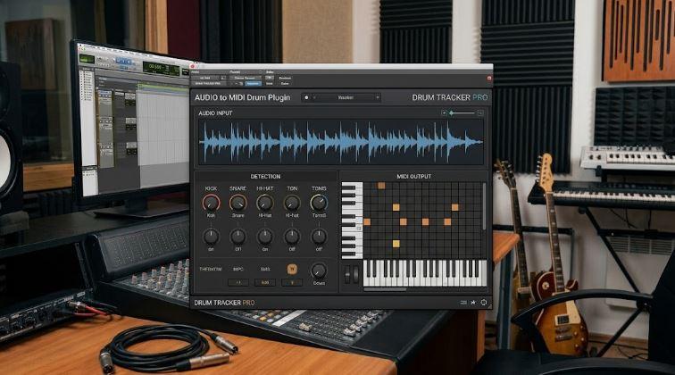The width and height of the screenshot is (675, 375).
Task: Select the previous preset arrow in plugin header
Action: click(314, 97)
